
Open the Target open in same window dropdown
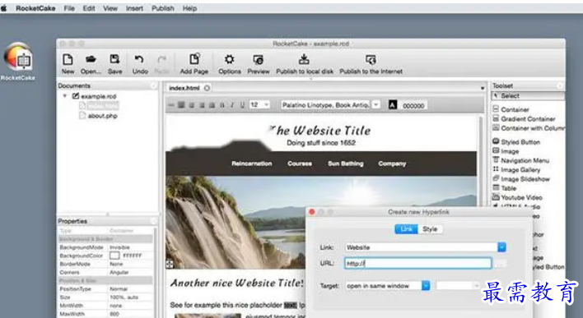[x=426, y=286]
